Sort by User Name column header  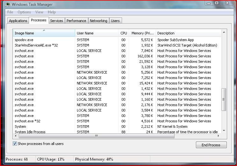[x=97, y=33]
